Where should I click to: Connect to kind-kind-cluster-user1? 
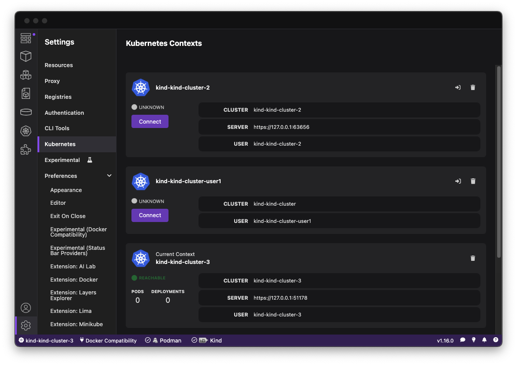coord(150,215)
